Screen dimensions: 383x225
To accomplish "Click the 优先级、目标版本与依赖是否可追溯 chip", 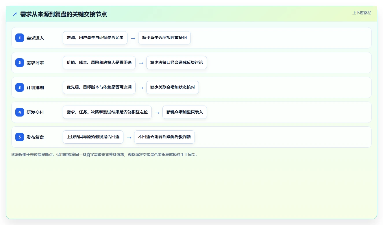I will (x=99, y=87).
